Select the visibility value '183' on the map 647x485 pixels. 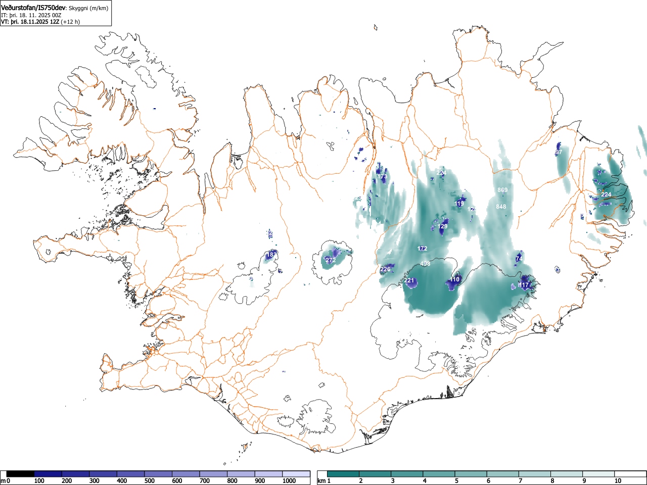click(271, 255)
